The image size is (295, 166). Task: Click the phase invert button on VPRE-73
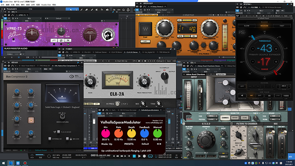tap(61, 40)
